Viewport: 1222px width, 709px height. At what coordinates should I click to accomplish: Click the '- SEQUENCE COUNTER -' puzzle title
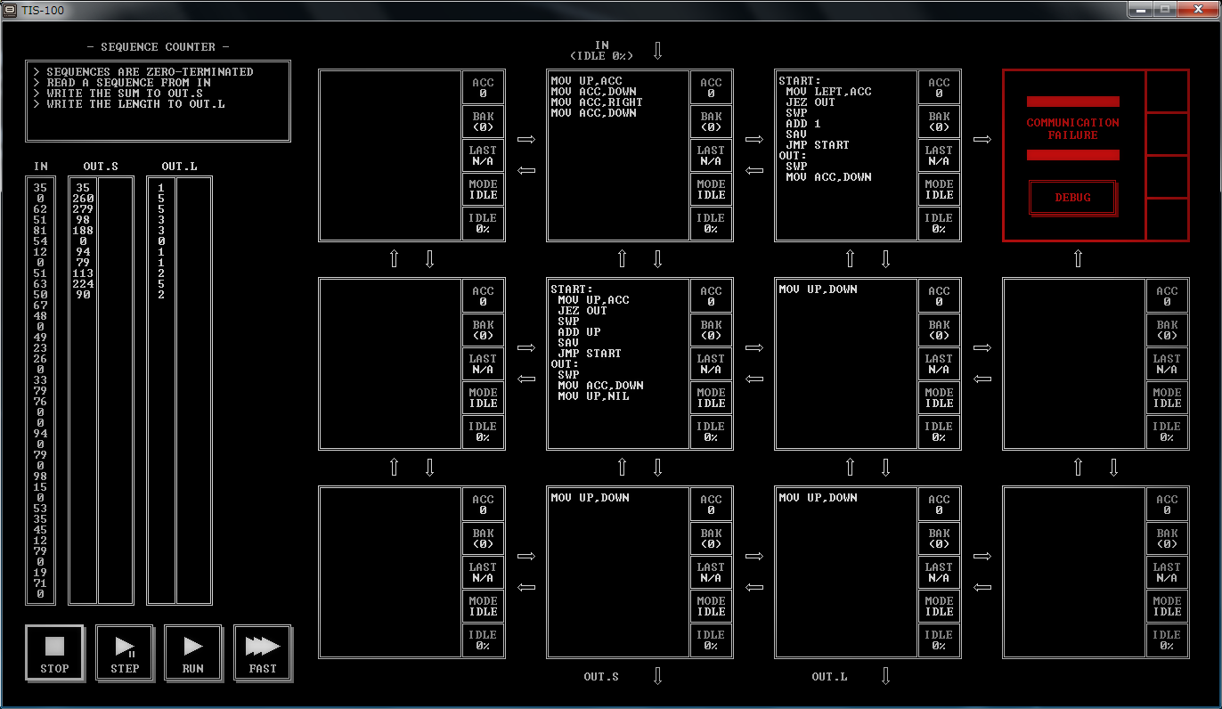[x=158, y=47]
